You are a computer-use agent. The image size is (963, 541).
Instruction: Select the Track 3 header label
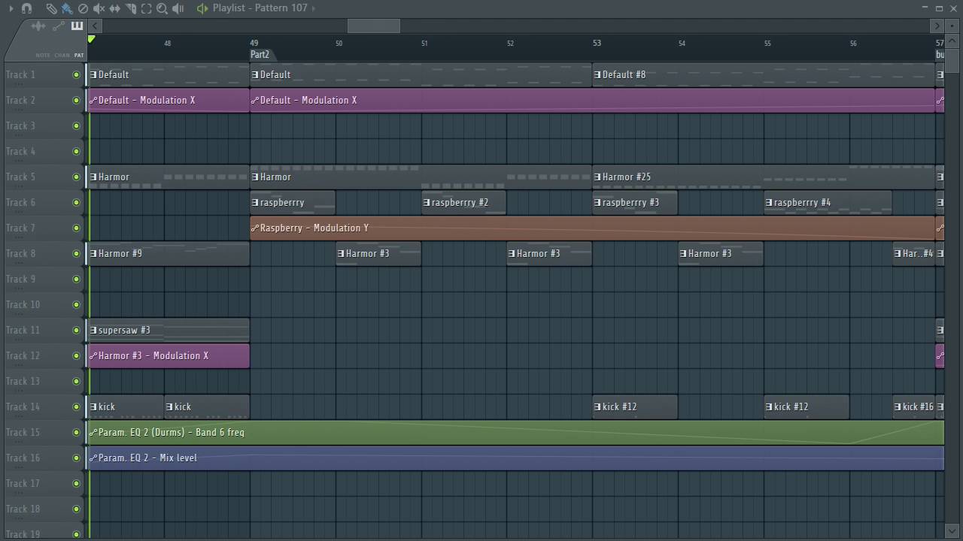click(x=20, y=125)
